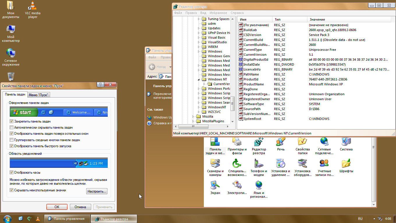Image resolution: width=396 pixels, height=223 pixels.
Task: Click the Назад button in Control Panel
Action: point(158,67)
